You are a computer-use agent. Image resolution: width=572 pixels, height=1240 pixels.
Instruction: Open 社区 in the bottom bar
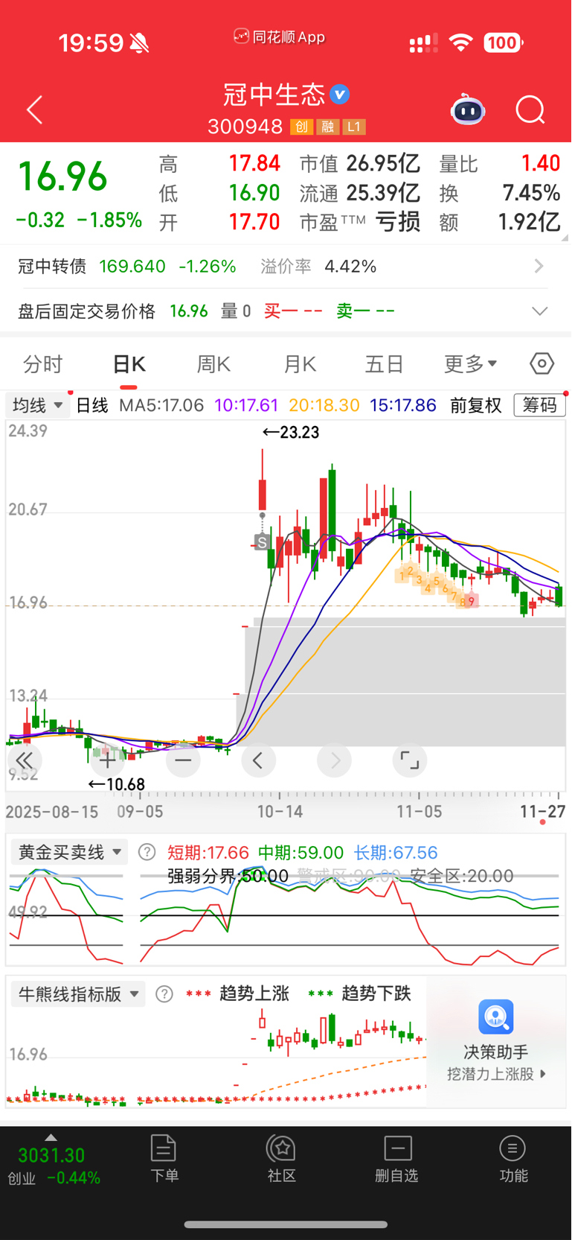point(282,1159)
